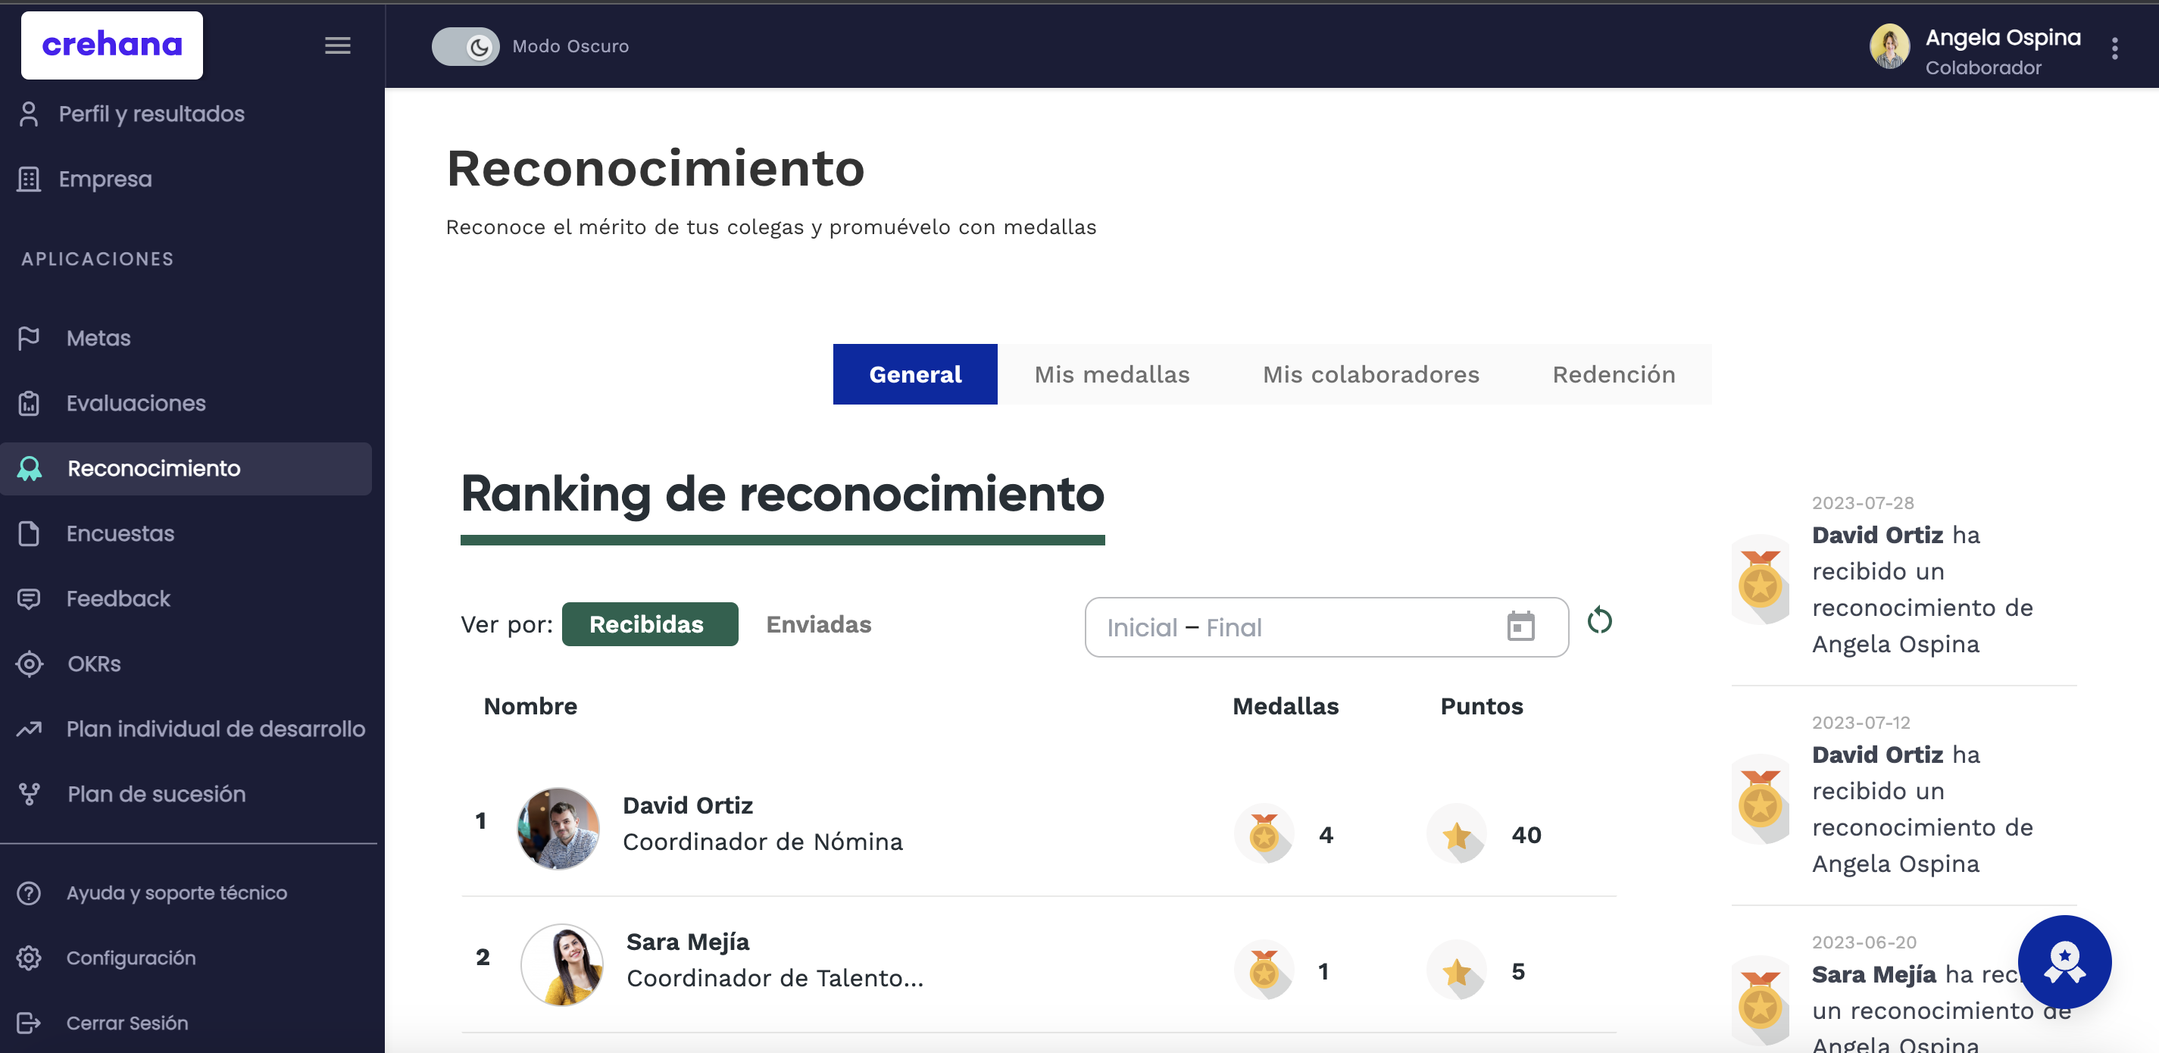Open Plan individual de desarrollo icon

pyautogui.click(x=30, y=729)
